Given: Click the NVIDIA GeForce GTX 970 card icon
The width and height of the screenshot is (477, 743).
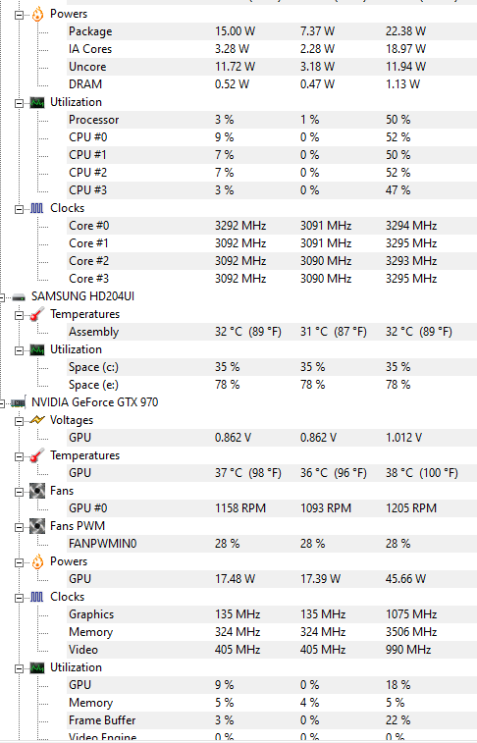Looking at the screenshot, I should pos(18,402).
